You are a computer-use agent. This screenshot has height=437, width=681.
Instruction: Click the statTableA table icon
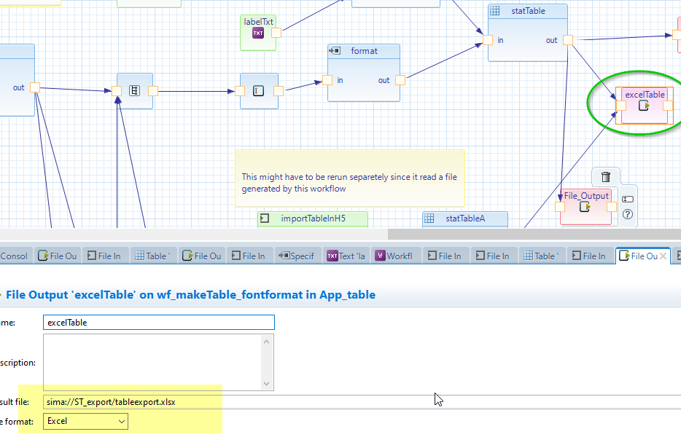coord(430,219)
